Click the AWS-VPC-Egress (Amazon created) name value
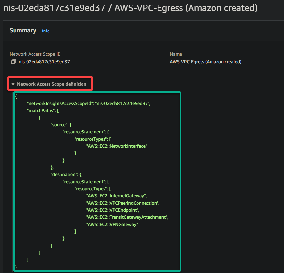 tap(206, 62)
